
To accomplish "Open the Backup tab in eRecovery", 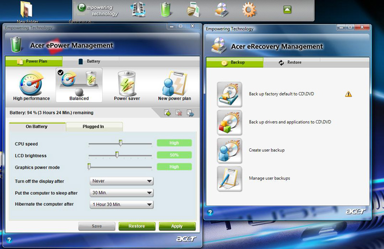I will (x=235, y=62).
